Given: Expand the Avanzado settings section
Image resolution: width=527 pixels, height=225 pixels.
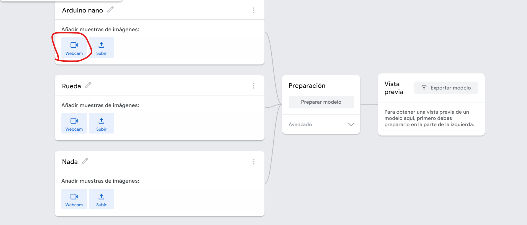Looking at the screenshot, I should pos(321,124).
